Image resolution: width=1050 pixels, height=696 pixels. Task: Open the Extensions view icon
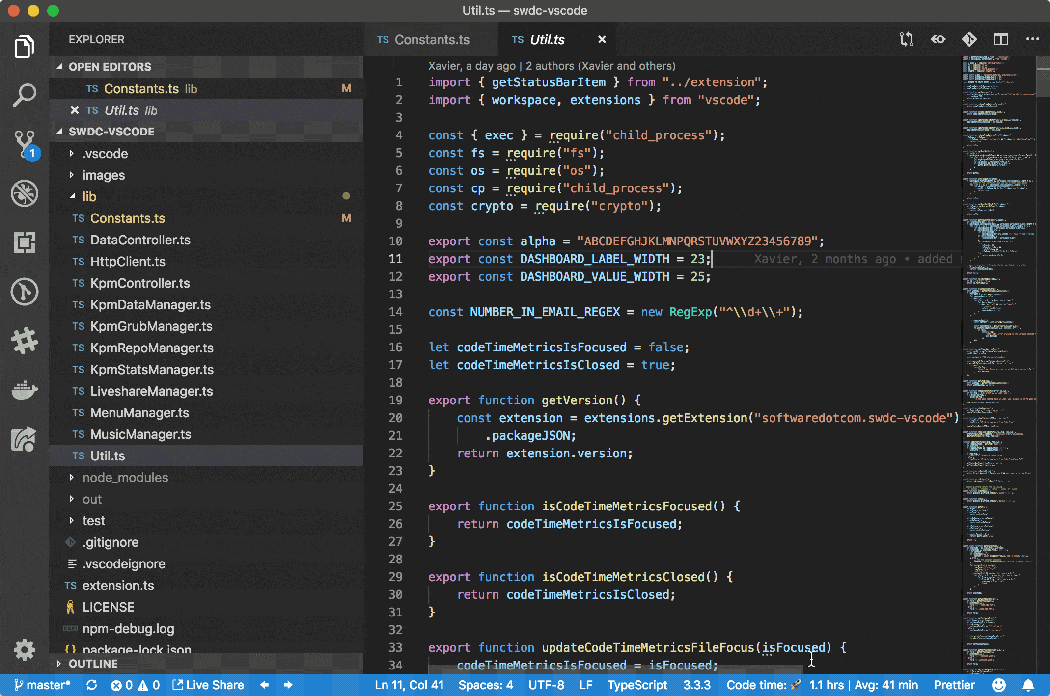(x=24, y=242)
